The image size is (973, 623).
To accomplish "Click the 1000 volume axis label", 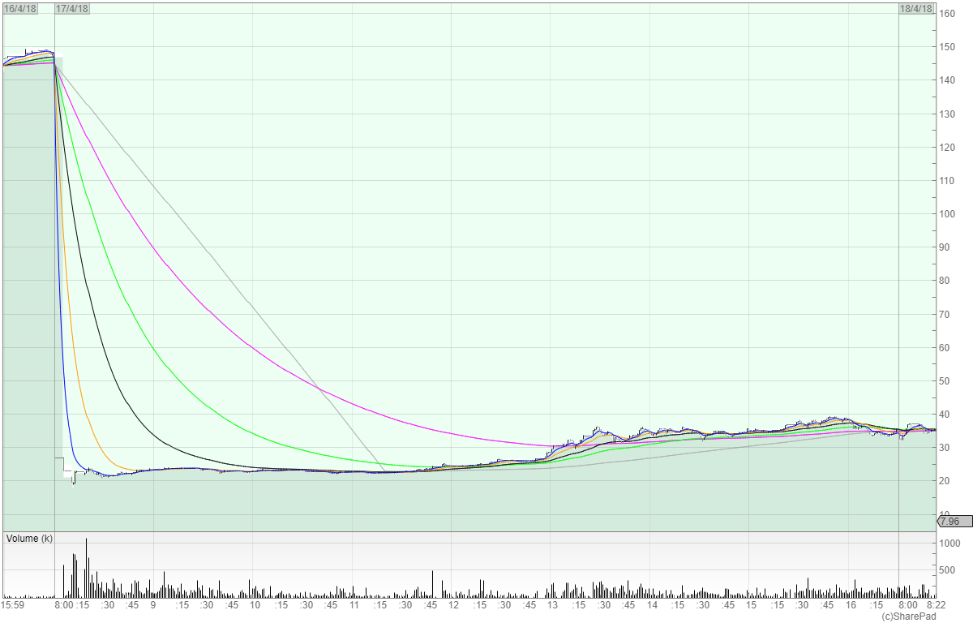I will 949,543.
